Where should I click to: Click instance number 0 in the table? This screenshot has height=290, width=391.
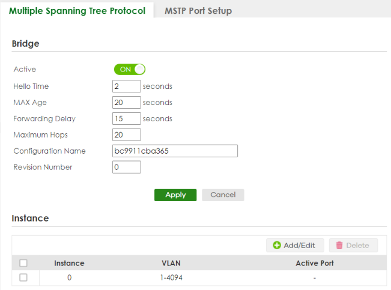pyautogui.click(x=69, y=277)
